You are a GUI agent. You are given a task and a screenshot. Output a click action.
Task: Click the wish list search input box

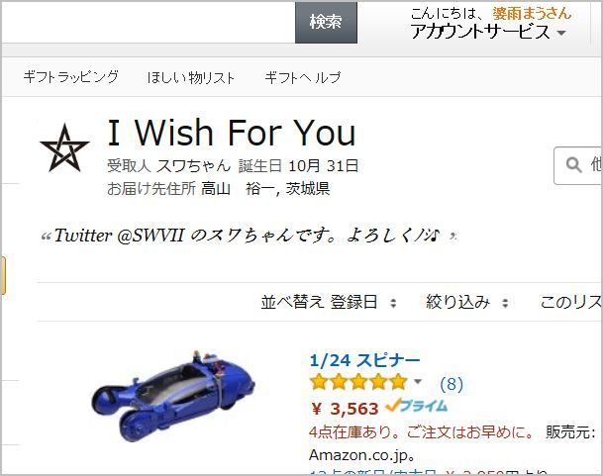(x=578, y=165)
